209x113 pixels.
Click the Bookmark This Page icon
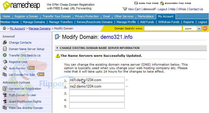(x=162, y=3)
